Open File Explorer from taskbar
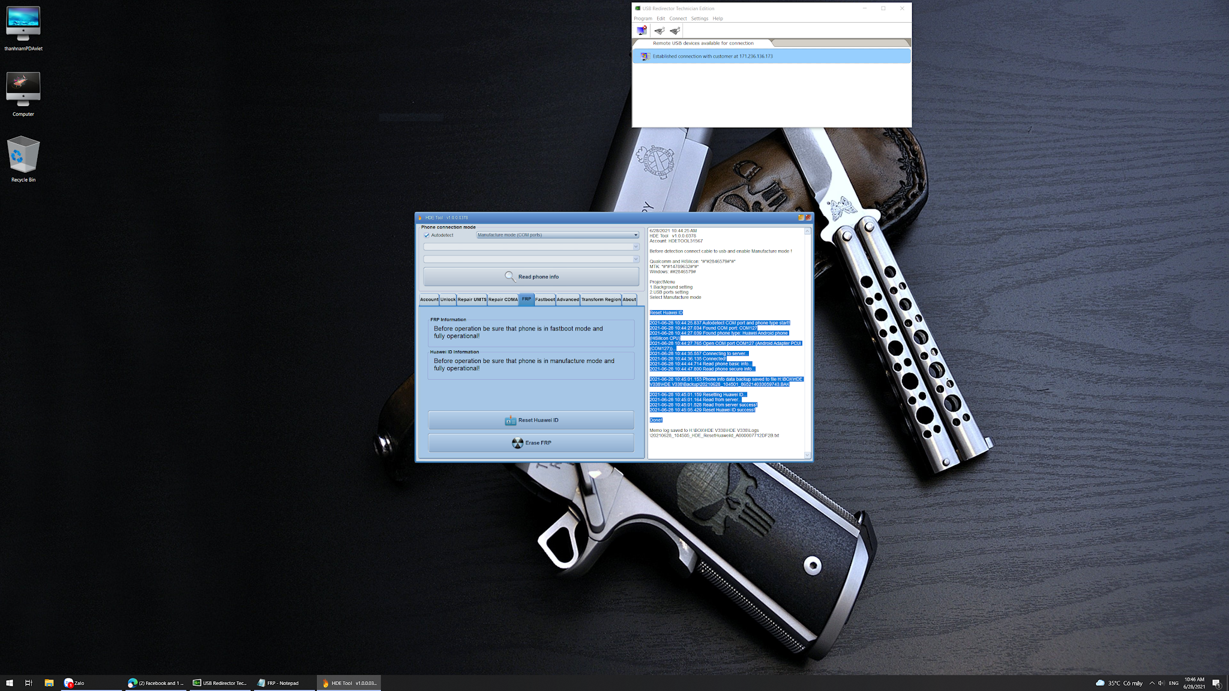The image size is (1229, 691). click(x=49, y=683)
